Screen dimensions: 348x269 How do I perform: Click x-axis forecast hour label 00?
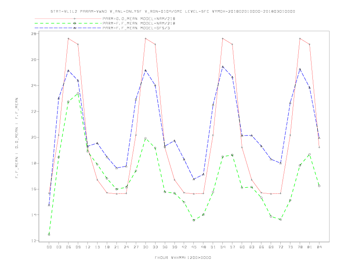49,247
